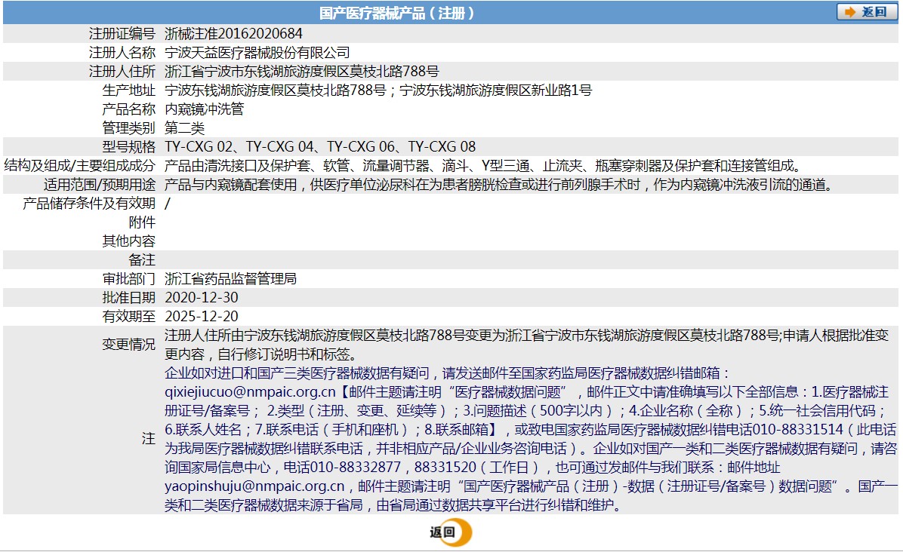
Task: Select approval date 2020-12-30
Action: coord(201,297)
